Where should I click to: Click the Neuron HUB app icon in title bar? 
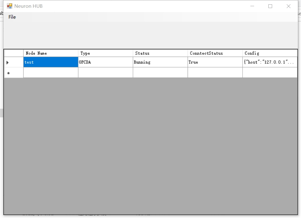click(x=10, y=6)
